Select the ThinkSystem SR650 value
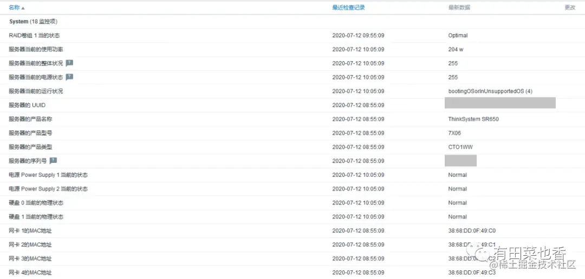This screenshot has width=585, height=279. pos(473,119)
